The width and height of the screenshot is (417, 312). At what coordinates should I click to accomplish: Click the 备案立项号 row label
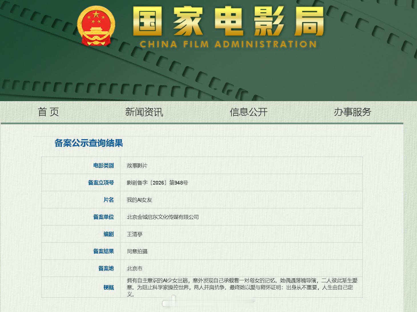point(101,183)
